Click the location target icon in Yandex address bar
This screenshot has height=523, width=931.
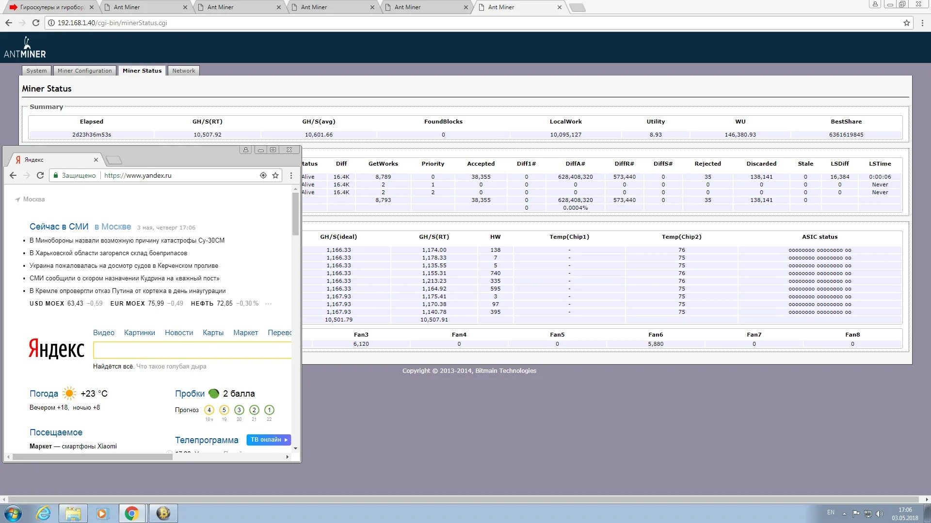point(263,175)
